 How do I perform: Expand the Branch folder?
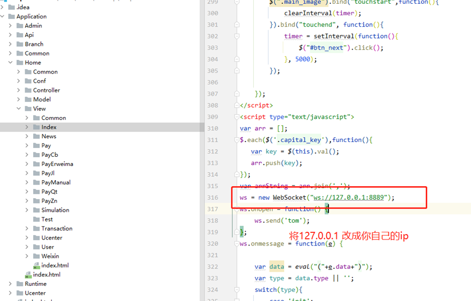click(10, 44)
